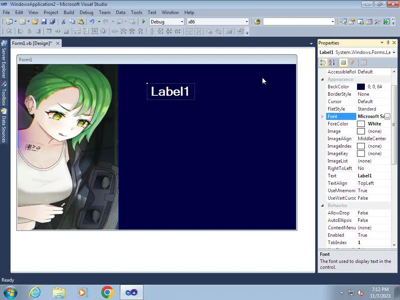Click the Align Rights layout icon
400x300 pixels.
(x=38, y=31)
